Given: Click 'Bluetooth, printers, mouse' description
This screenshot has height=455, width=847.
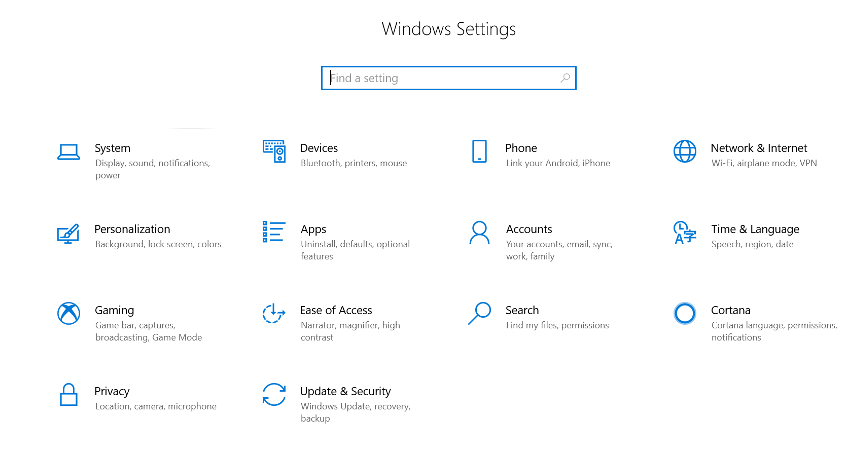Looking at the screenshot, I should (354, 163).
